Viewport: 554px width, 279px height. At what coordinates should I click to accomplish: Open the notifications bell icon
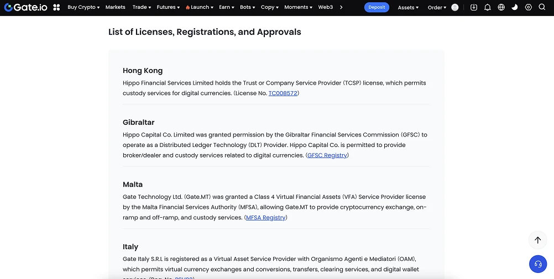coord(488,7)
